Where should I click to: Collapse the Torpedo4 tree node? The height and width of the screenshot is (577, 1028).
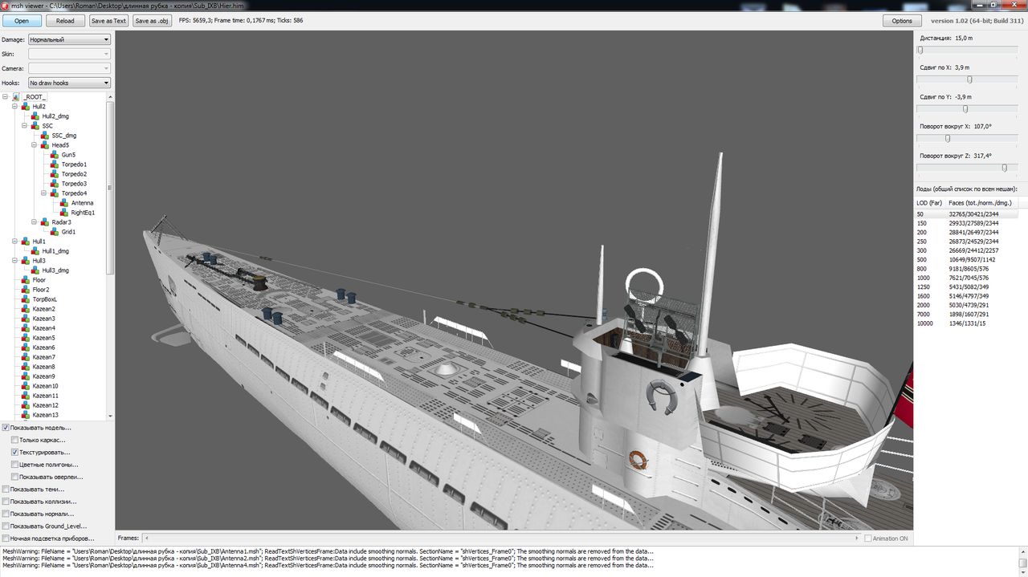coord(44,193)
